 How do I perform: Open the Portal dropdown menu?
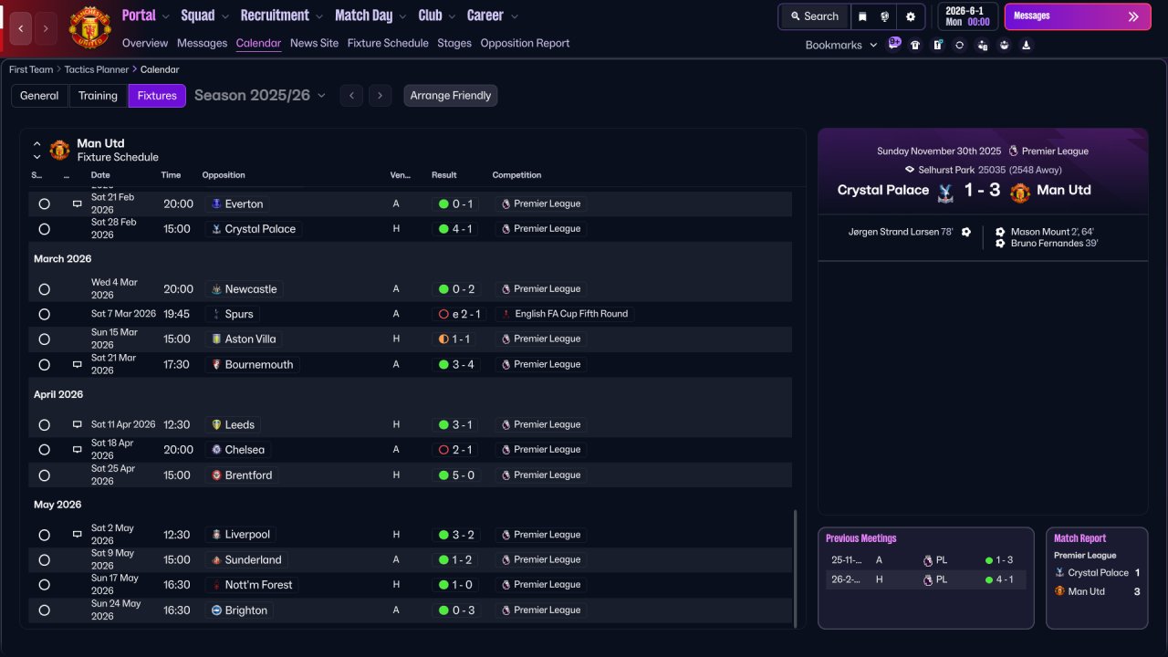coord(145,16)
